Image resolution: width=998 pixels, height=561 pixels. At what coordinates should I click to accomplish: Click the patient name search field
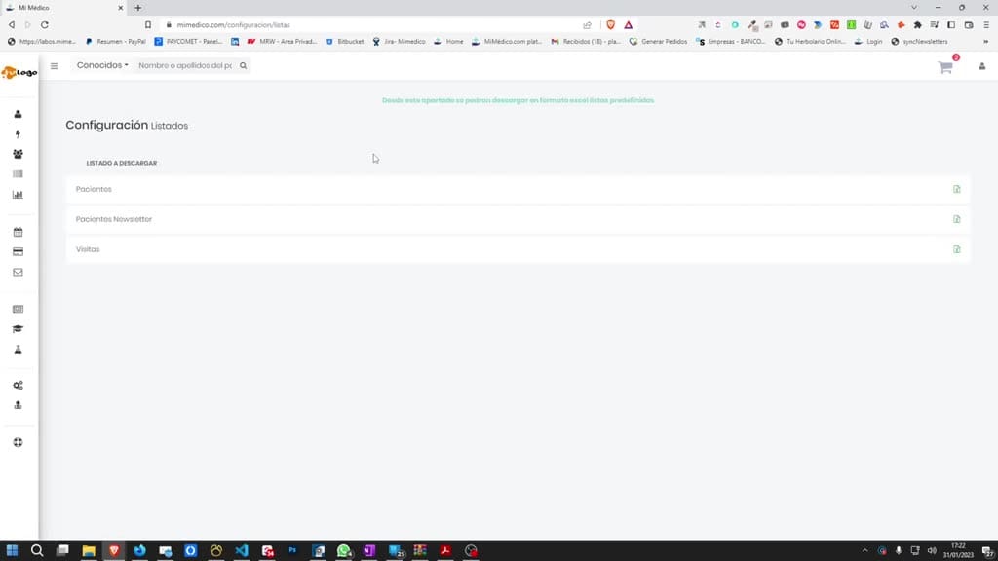185,65
